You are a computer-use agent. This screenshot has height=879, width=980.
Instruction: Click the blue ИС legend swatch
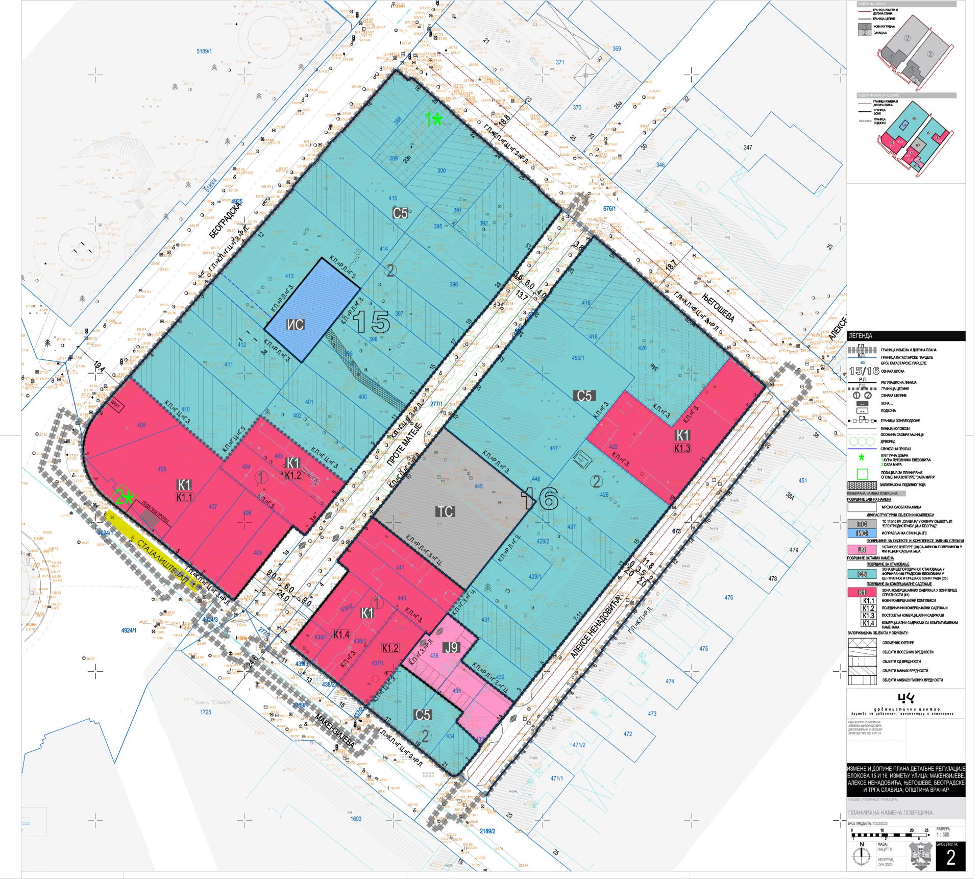pos(862,533)
